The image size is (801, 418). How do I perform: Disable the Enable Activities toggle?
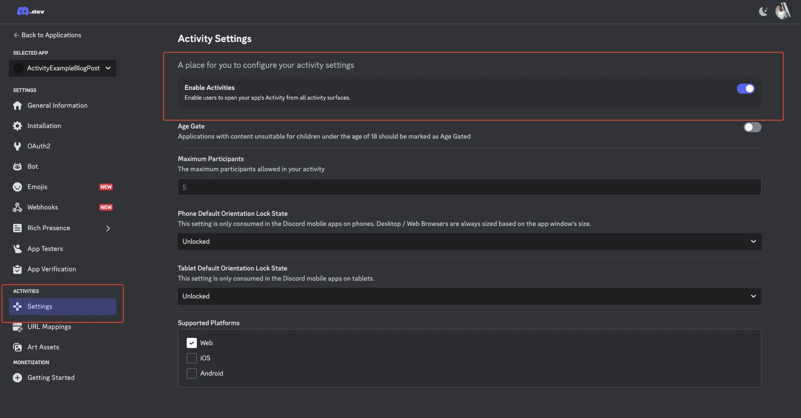coord(745,89)
